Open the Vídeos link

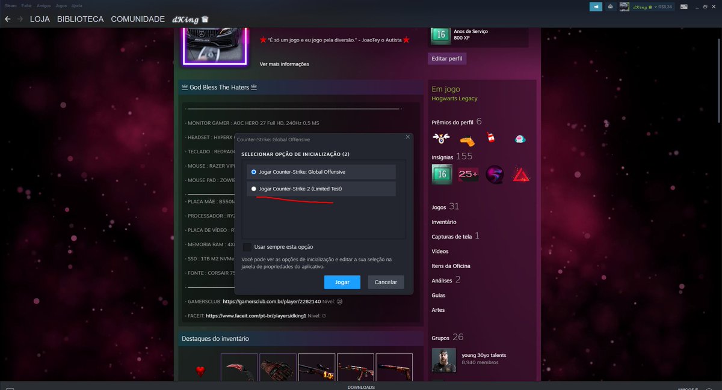440,251
